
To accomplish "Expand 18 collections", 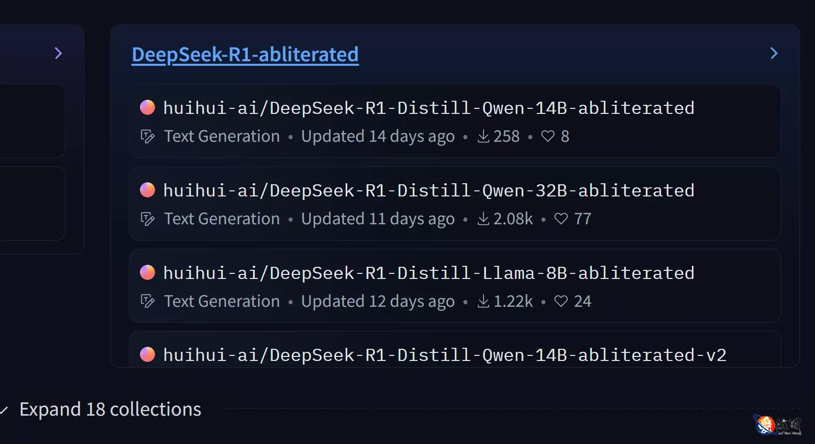I will tap(110, 409).
